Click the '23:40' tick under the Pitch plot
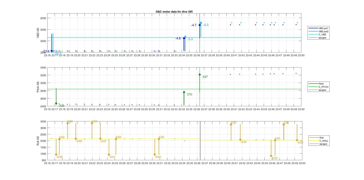Image resolution: width=364 pixels, height=180 pixels. click(x=226, y=109)
